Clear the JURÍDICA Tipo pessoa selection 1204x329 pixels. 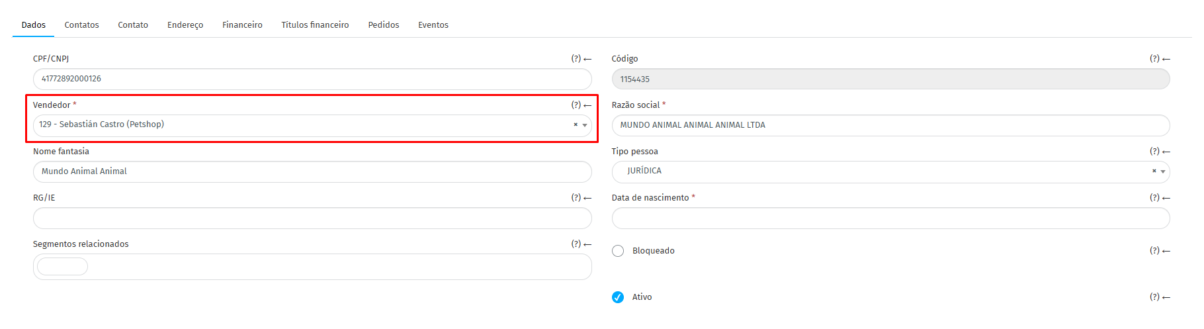(1154, 171)
